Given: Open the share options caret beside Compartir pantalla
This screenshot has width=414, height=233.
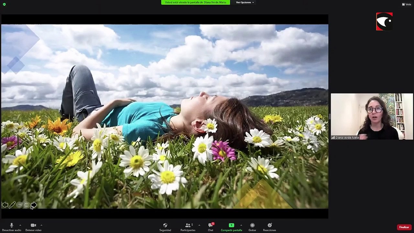Looking at the screenshot, I should coord(241,225).
